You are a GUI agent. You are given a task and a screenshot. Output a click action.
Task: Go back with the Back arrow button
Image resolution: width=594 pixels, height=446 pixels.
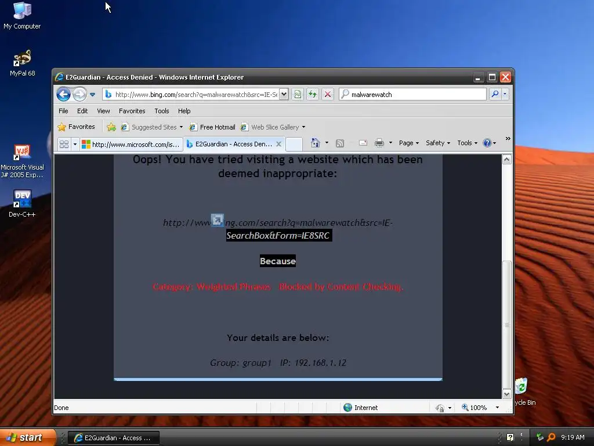(63, 94)
